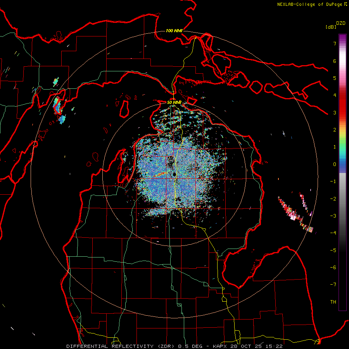Click the Differential Reflectivity KAPX caption

click(x=174, y=346)
